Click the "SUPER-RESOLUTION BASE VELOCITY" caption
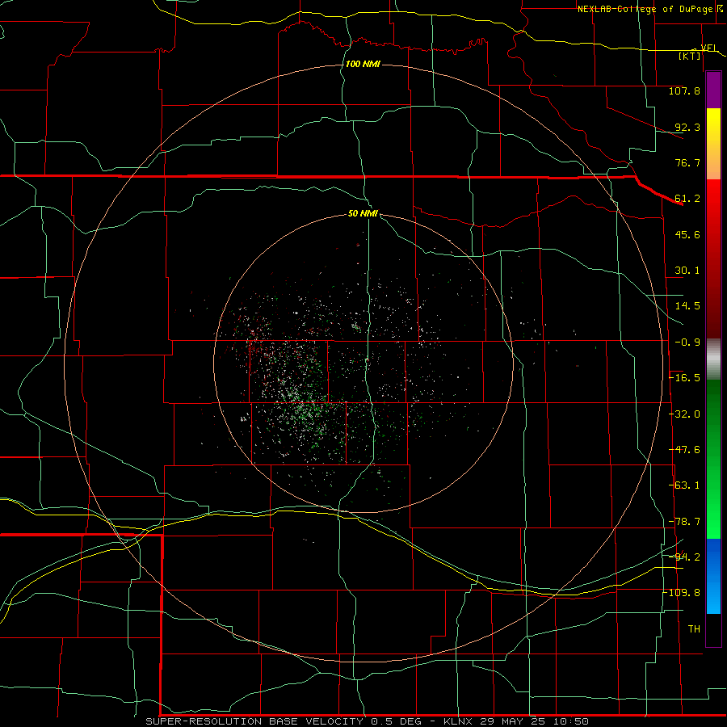 click(x=254, y=721)
